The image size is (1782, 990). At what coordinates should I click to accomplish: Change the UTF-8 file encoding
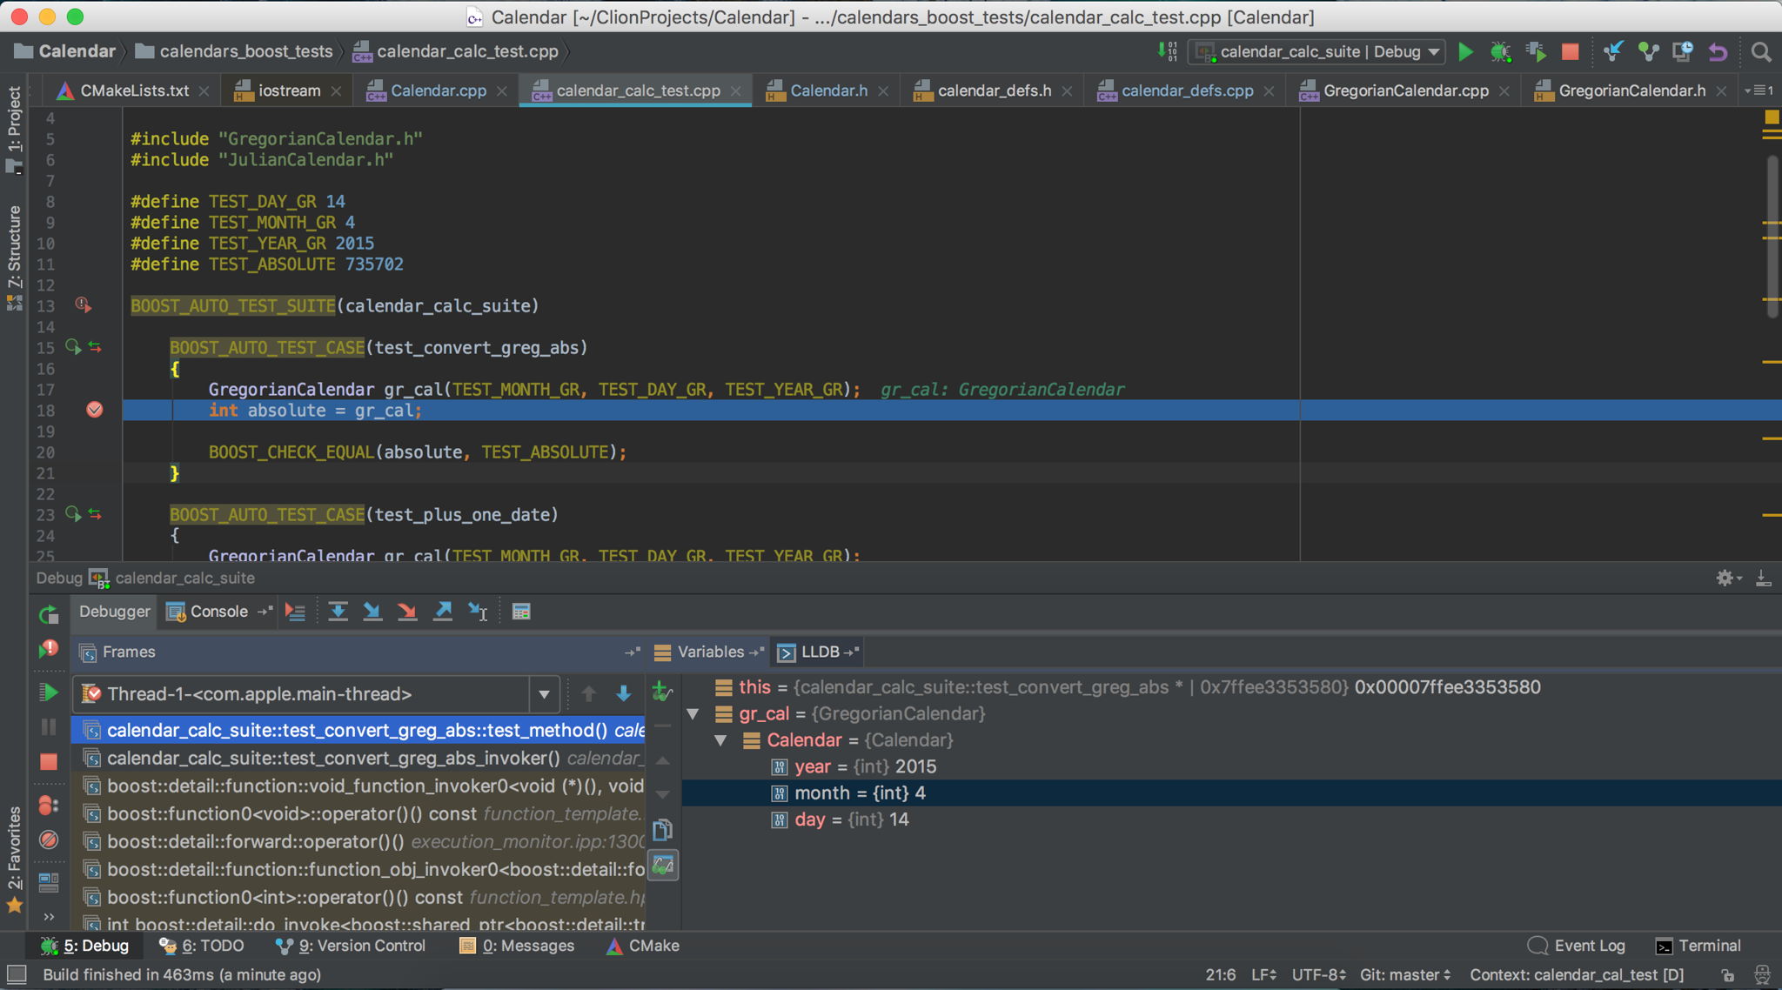point(1318,974)
